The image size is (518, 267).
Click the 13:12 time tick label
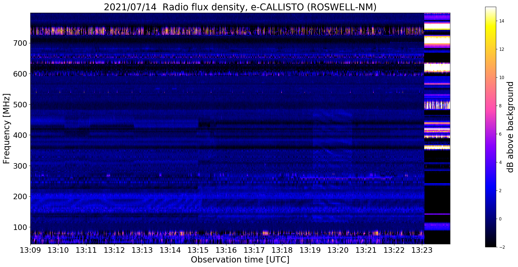click(x=114, y=250)
